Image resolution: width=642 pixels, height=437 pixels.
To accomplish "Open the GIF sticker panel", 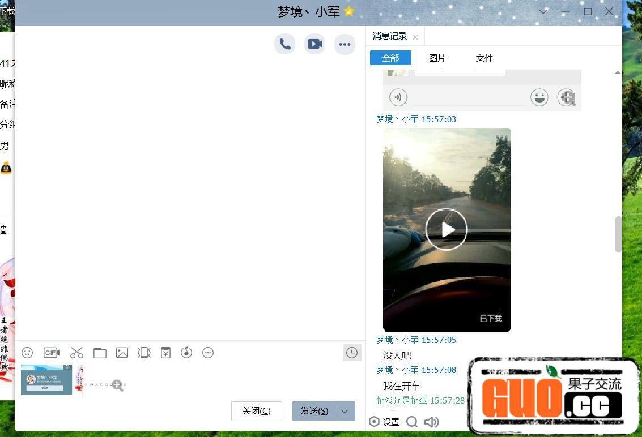I will (x=52, y=353).
